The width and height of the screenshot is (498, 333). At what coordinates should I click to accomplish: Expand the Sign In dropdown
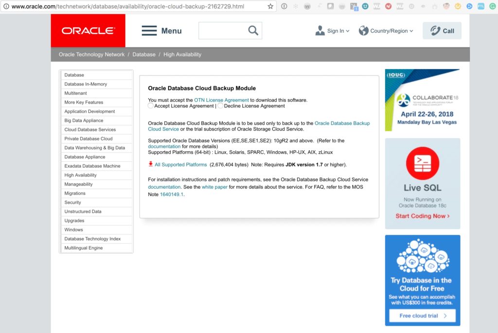pyautogui.click(x=333, y=31)
